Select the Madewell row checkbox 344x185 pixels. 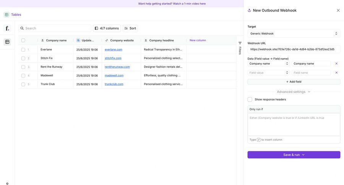pos(23,76)
